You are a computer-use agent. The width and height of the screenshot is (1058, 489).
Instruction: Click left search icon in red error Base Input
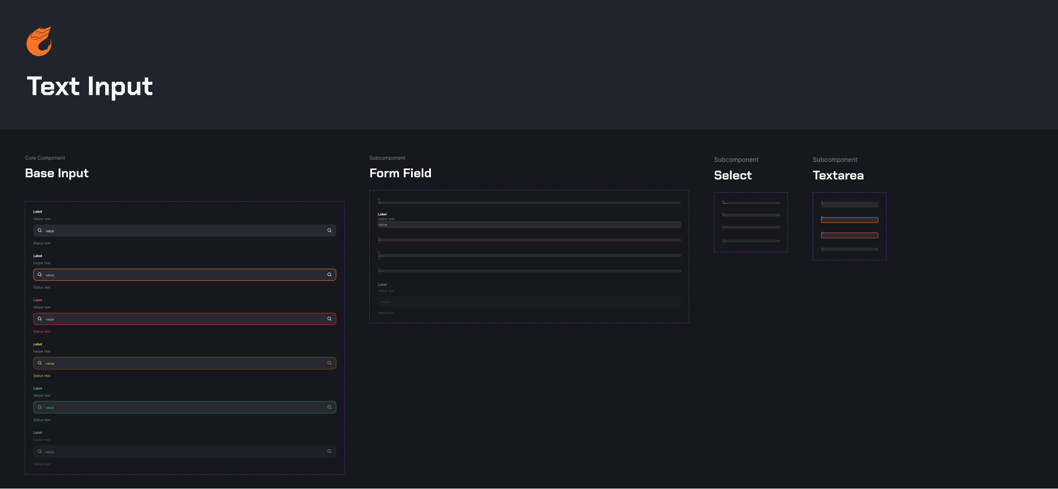click(40, 319)
